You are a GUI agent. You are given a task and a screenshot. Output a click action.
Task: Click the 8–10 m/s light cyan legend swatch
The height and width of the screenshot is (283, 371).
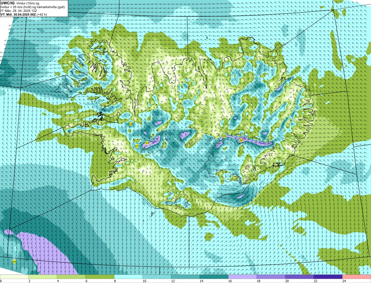pyautogui.click(x=128, y=277)
